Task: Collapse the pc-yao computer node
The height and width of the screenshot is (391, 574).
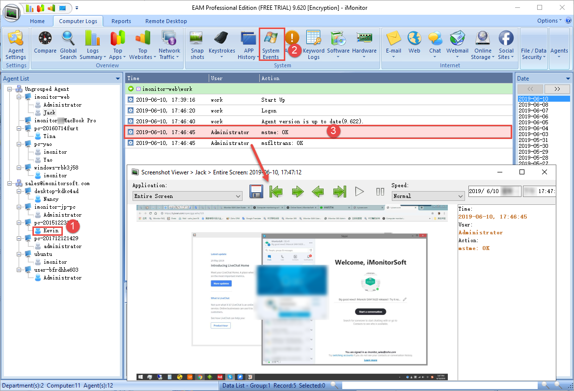Action: tap(19, 144)
